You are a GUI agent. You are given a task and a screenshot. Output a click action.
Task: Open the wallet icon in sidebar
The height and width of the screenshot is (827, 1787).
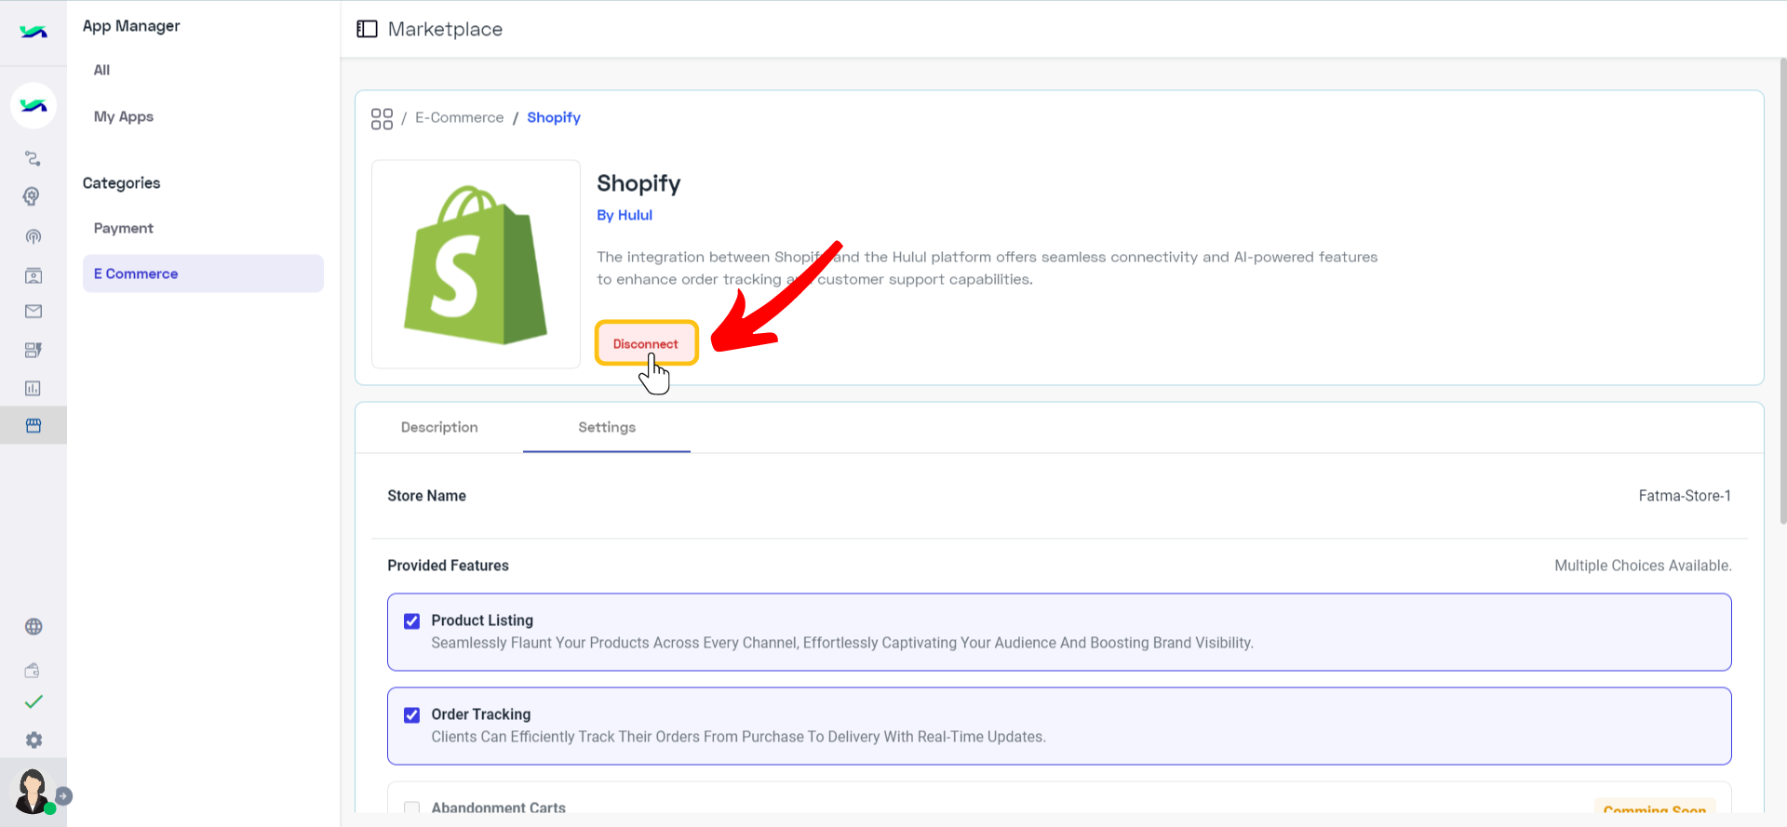coord(33,670)
